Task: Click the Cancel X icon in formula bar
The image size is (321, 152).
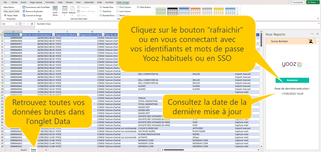Action: click(24, 24)
